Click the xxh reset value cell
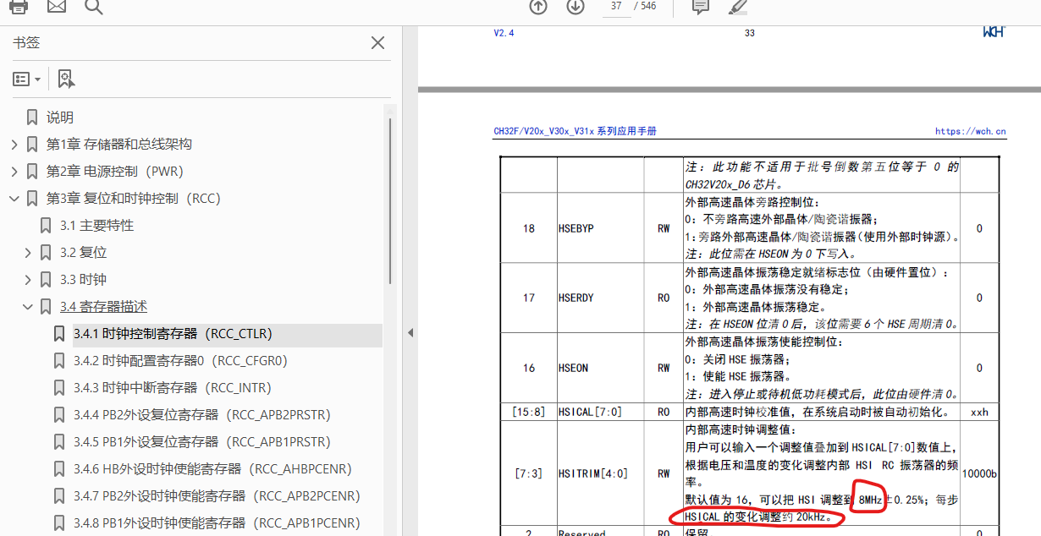 (x=979, y=413)
